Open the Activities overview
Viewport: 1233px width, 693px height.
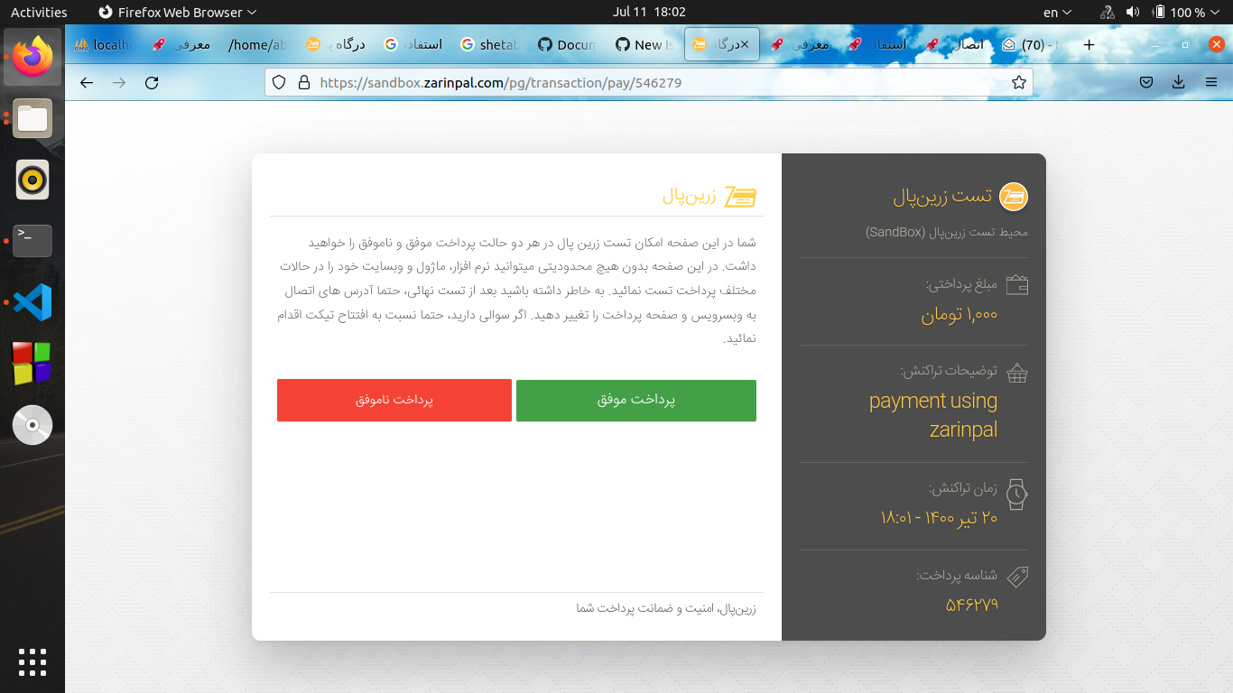point(40,12)
